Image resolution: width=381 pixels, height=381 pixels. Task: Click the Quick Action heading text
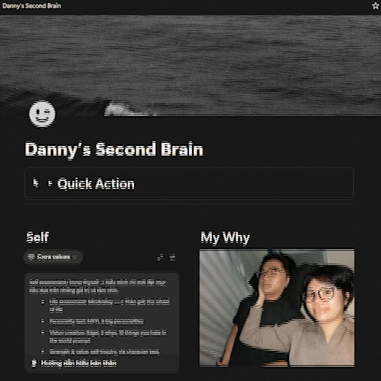click(x=96, y=183)
